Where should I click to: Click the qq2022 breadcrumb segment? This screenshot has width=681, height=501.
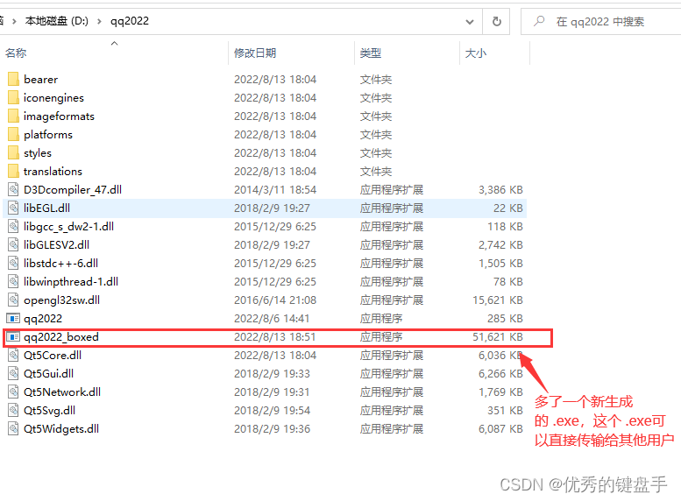(x=130, y=21)
